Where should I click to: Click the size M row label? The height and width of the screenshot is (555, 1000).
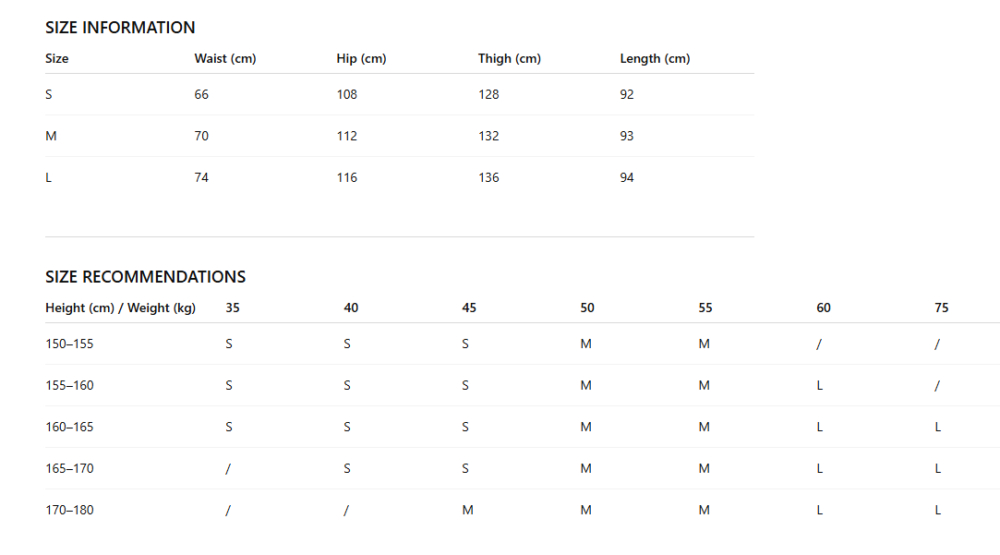click(51, 136)
